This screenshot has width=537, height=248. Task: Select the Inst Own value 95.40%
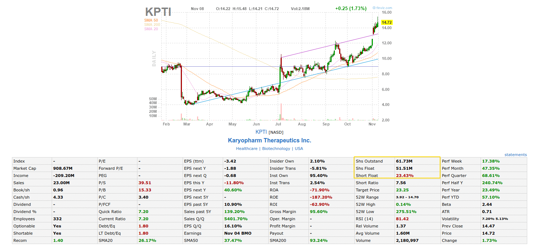[x=319, y=176]
